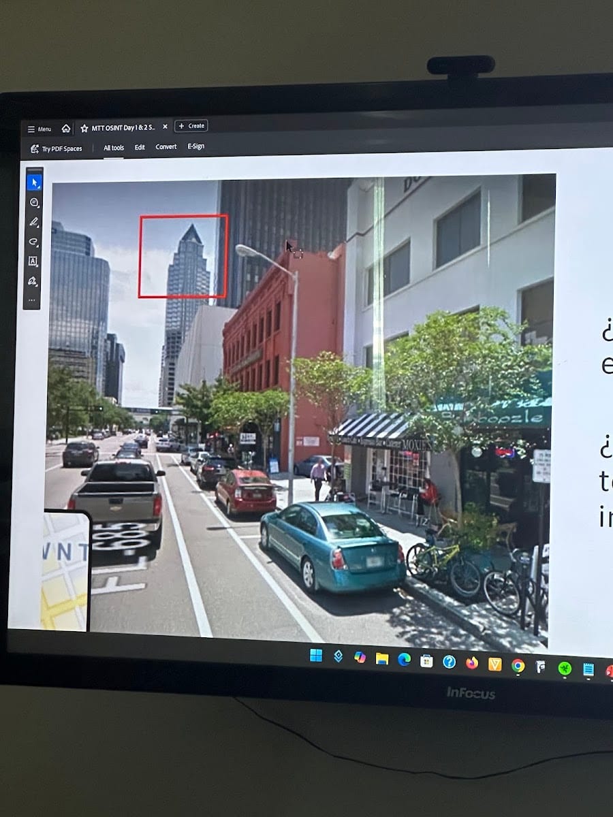The image size is (613, 817).
Task: Open the Copilot taskbar icon
Action: pyautogui.click(x=360, y=657)
